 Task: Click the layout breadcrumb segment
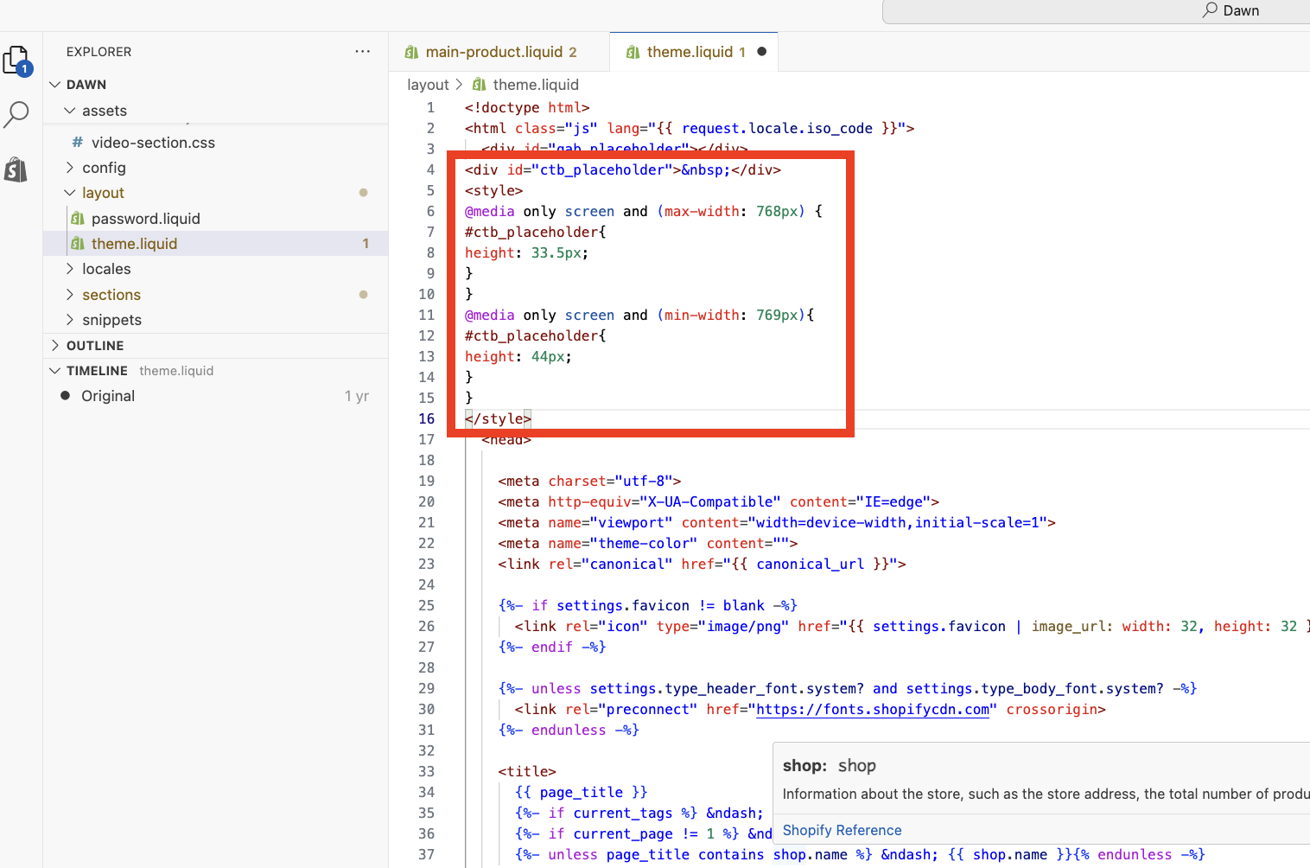pos(428,85)
